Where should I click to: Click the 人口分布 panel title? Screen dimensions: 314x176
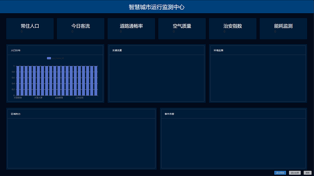coord(15,50)
